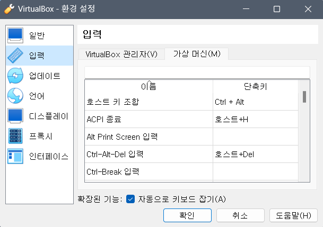Toggle 자동으로 키보드 잡기 checkbox

coord(130,199)
